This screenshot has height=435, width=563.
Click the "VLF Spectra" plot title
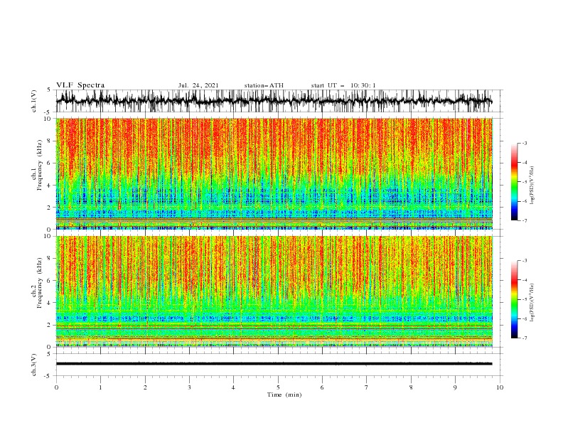pos(80,85)
